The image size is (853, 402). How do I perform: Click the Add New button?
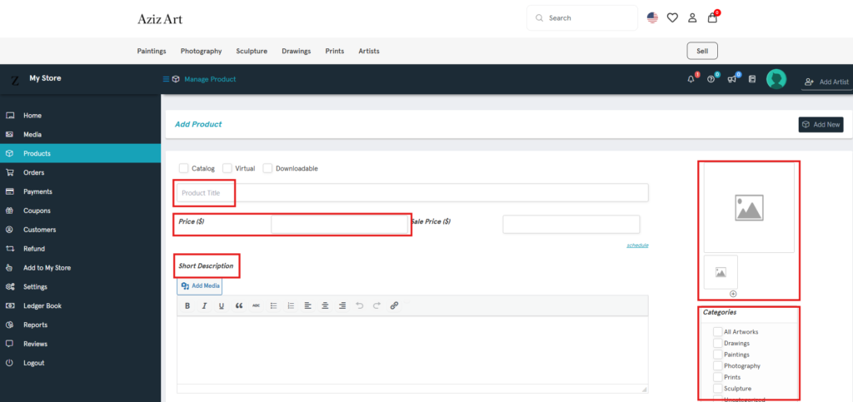click(x=821, y=124)
